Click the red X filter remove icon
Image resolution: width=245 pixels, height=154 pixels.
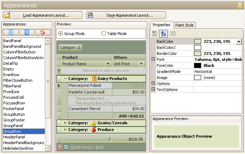coord(60,147)
